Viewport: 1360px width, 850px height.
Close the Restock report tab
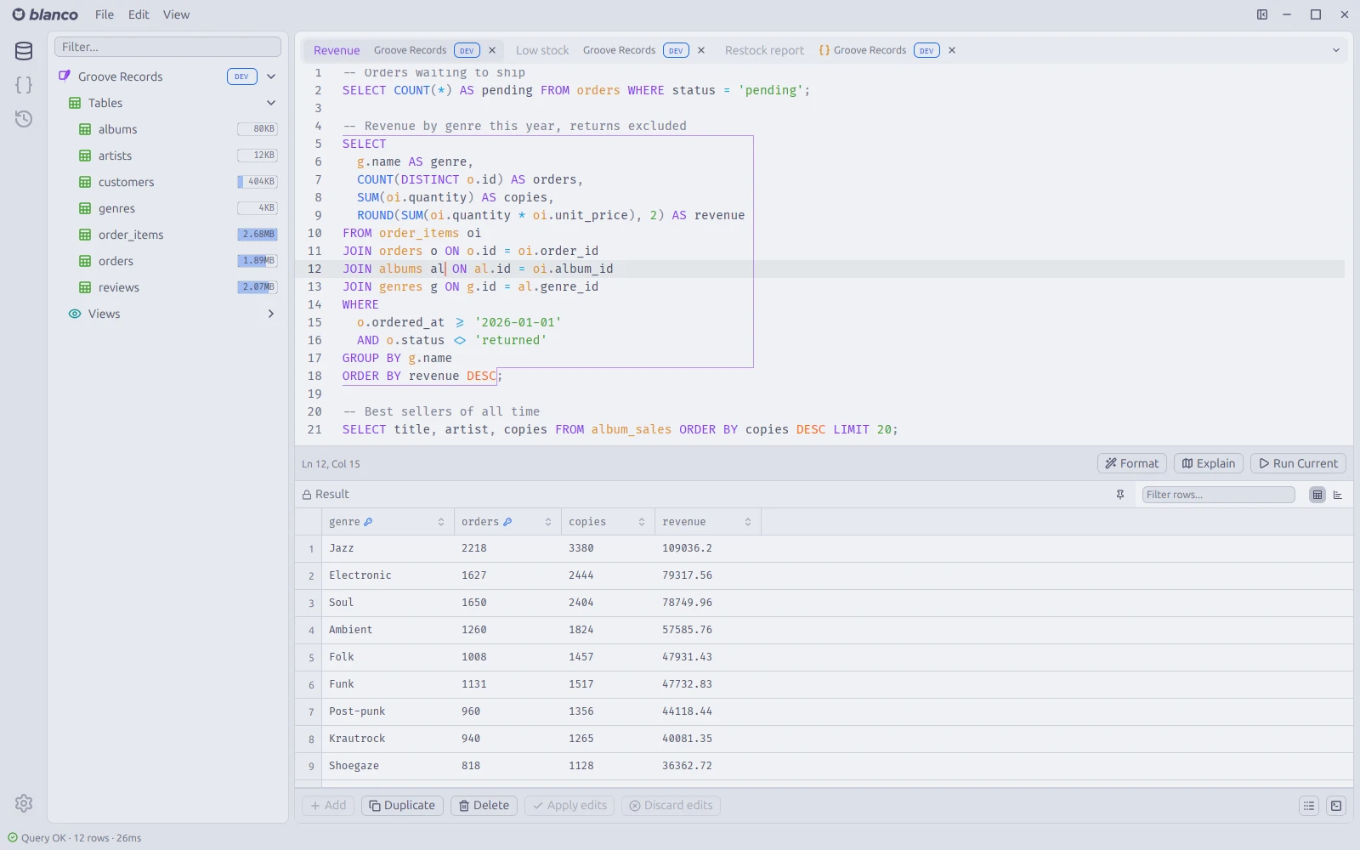click(952, 50)
